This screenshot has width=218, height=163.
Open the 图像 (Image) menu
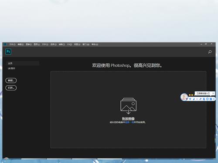29,44
